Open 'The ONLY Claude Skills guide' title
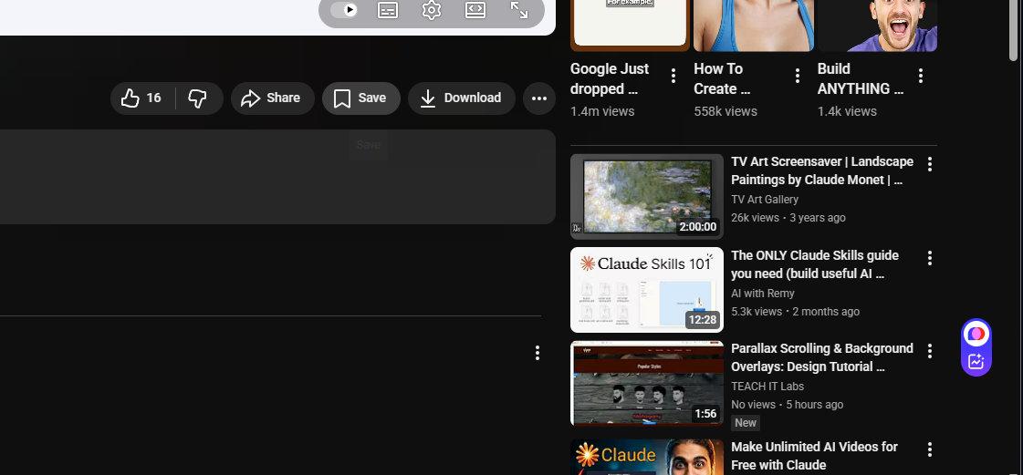Screen dimensions: 1023x475 (x=815, y=264)
